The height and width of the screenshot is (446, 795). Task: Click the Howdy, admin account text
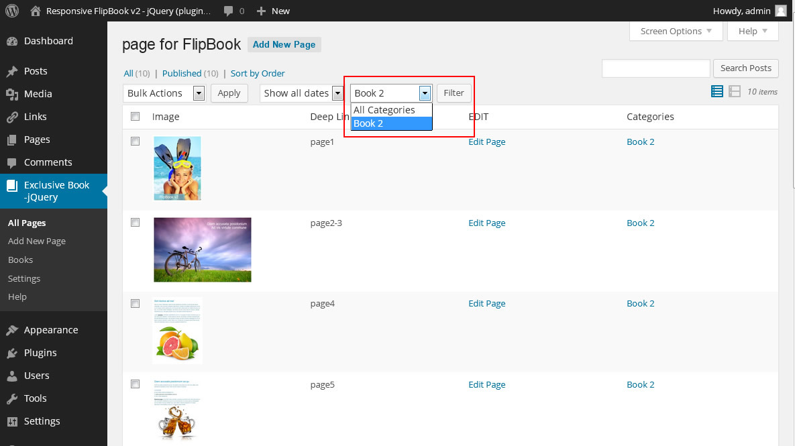click(742, 11)
